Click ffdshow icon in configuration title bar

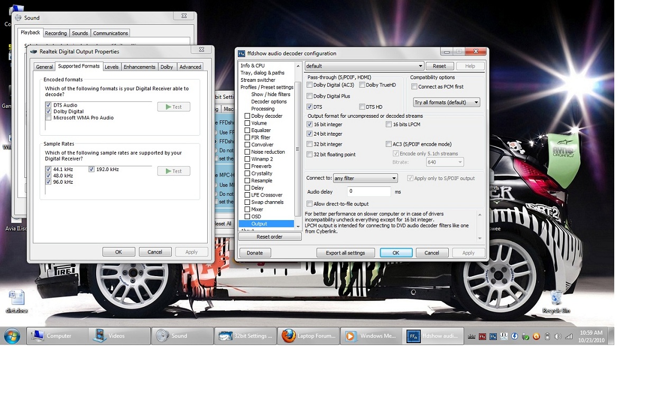(242, 53)
